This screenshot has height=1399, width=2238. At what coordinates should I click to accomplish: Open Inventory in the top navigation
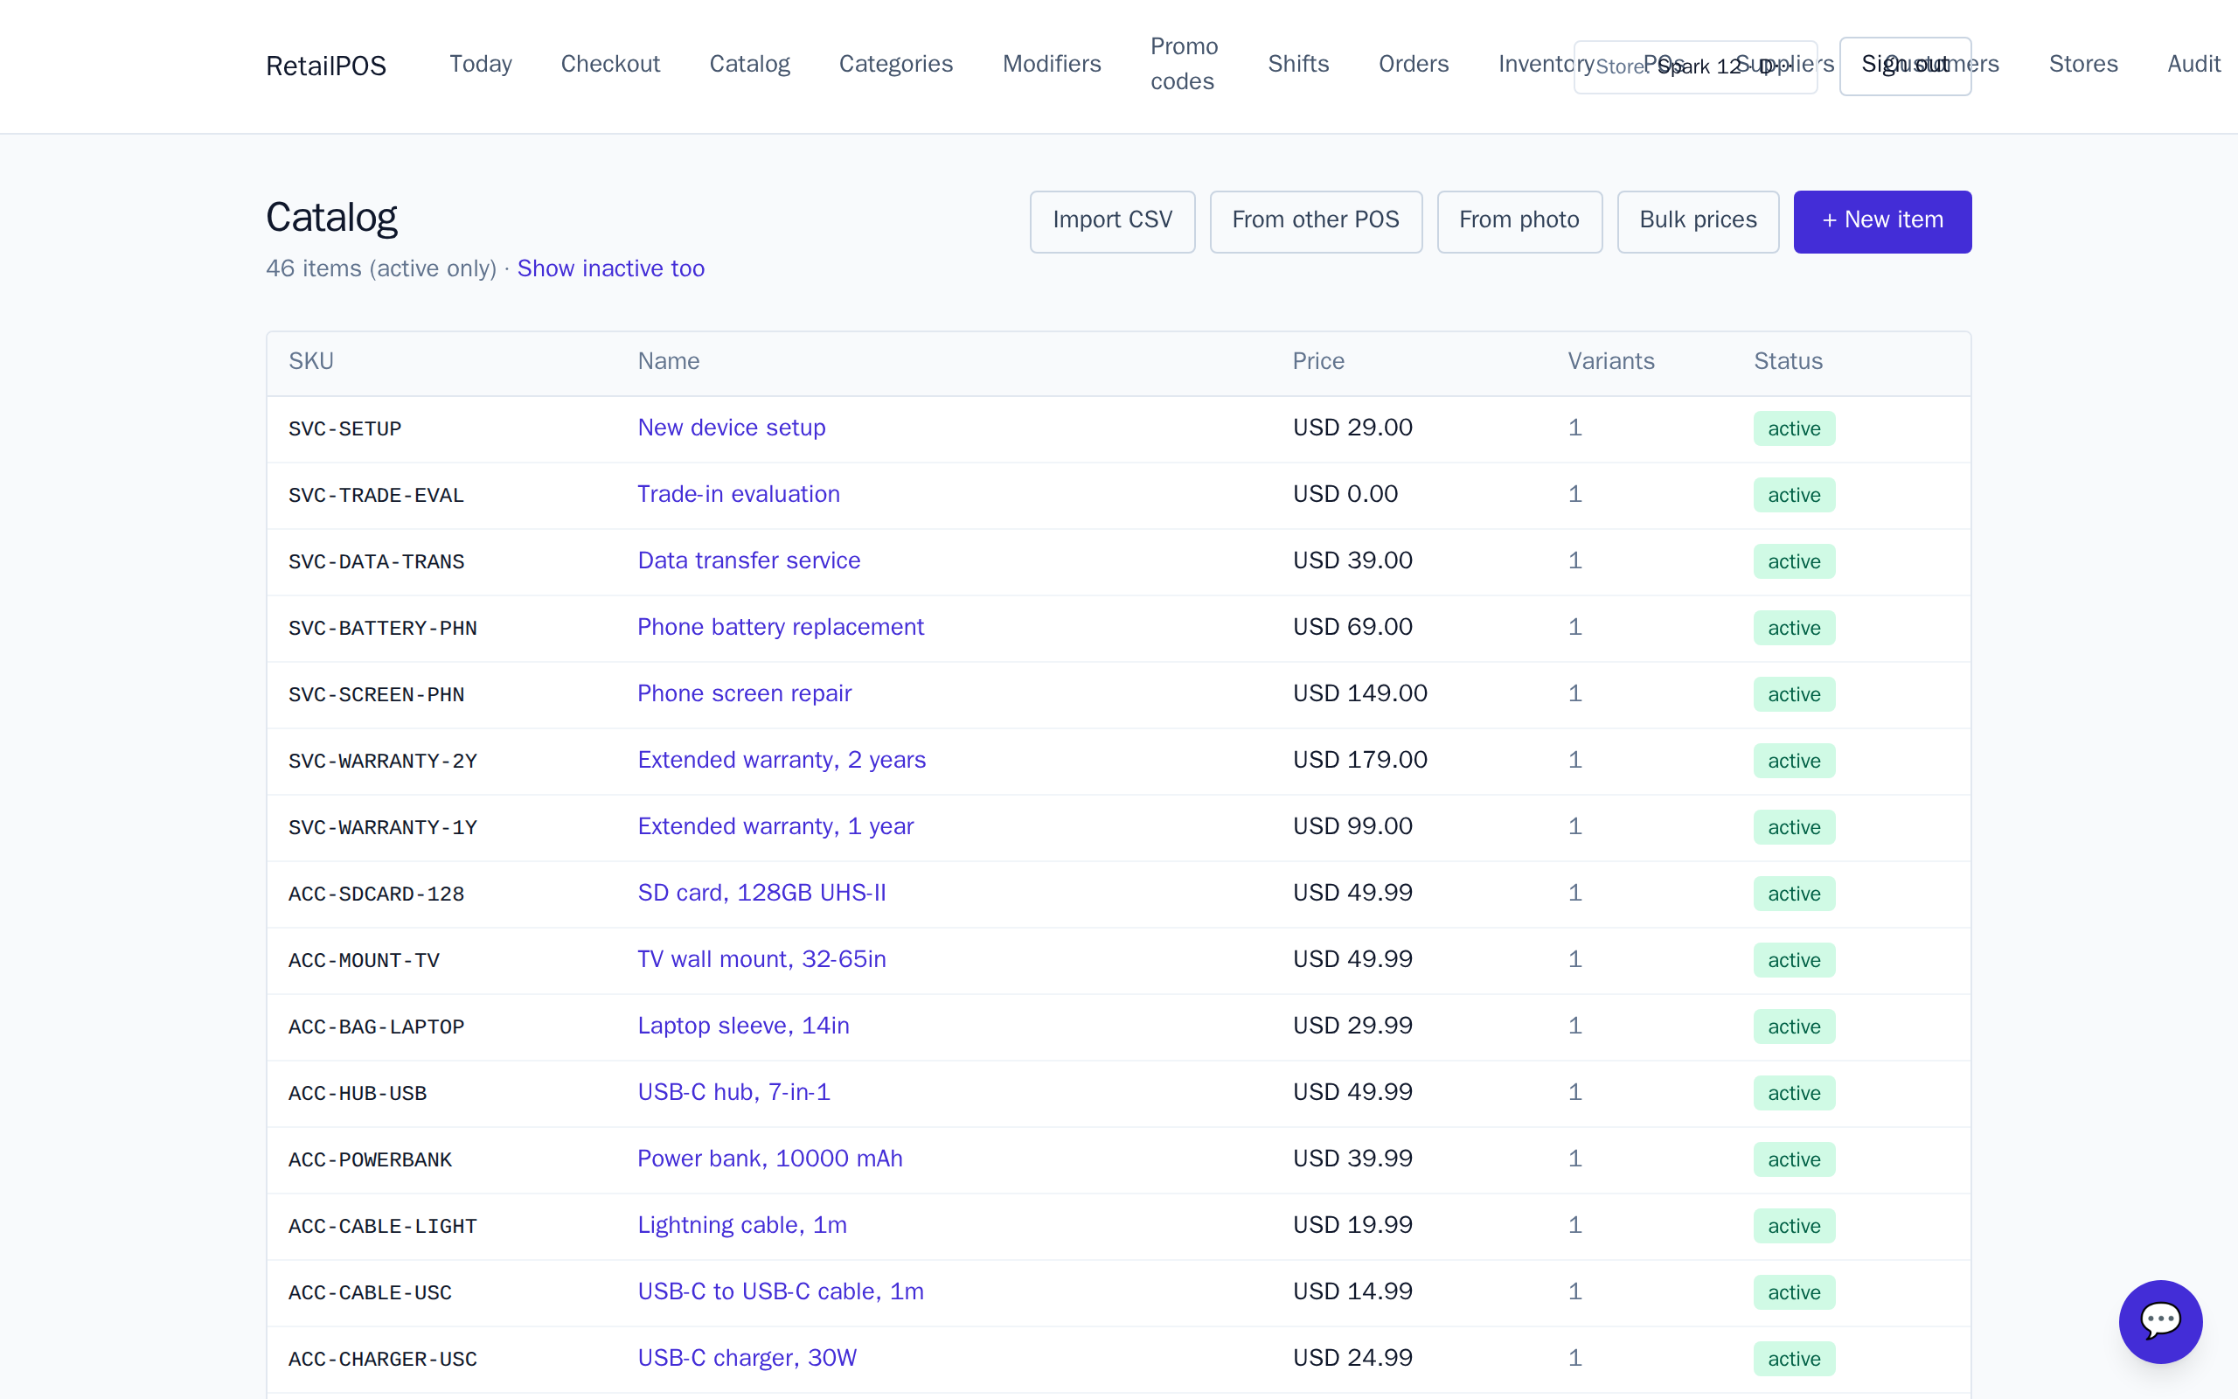tap(1546, 64)
